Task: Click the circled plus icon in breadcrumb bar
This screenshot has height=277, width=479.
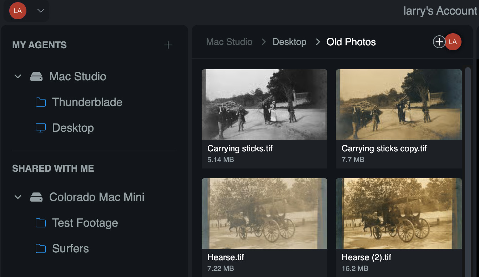Action: tap(439, 42)
